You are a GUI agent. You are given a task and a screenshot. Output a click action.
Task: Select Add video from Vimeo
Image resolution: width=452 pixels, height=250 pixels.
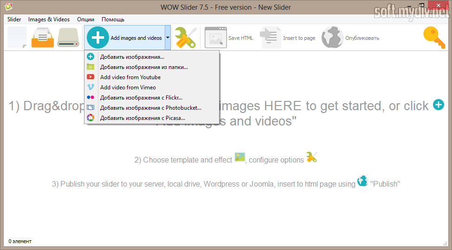click(x=128, y=87)
